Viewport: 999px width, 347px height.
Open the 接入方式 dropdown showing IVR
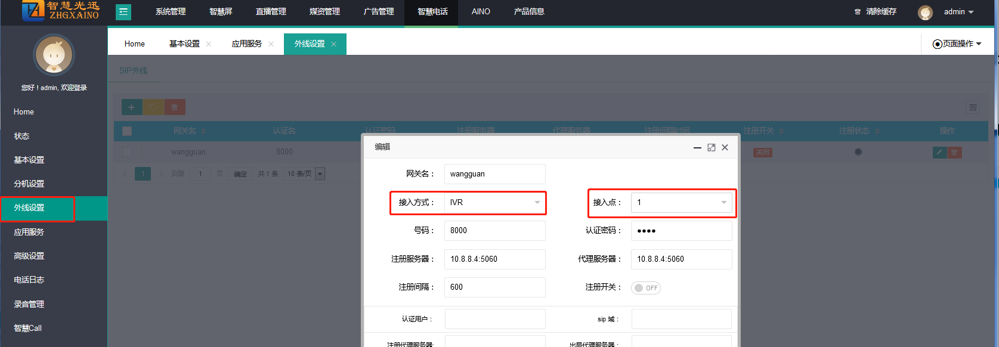pos(494,203)
